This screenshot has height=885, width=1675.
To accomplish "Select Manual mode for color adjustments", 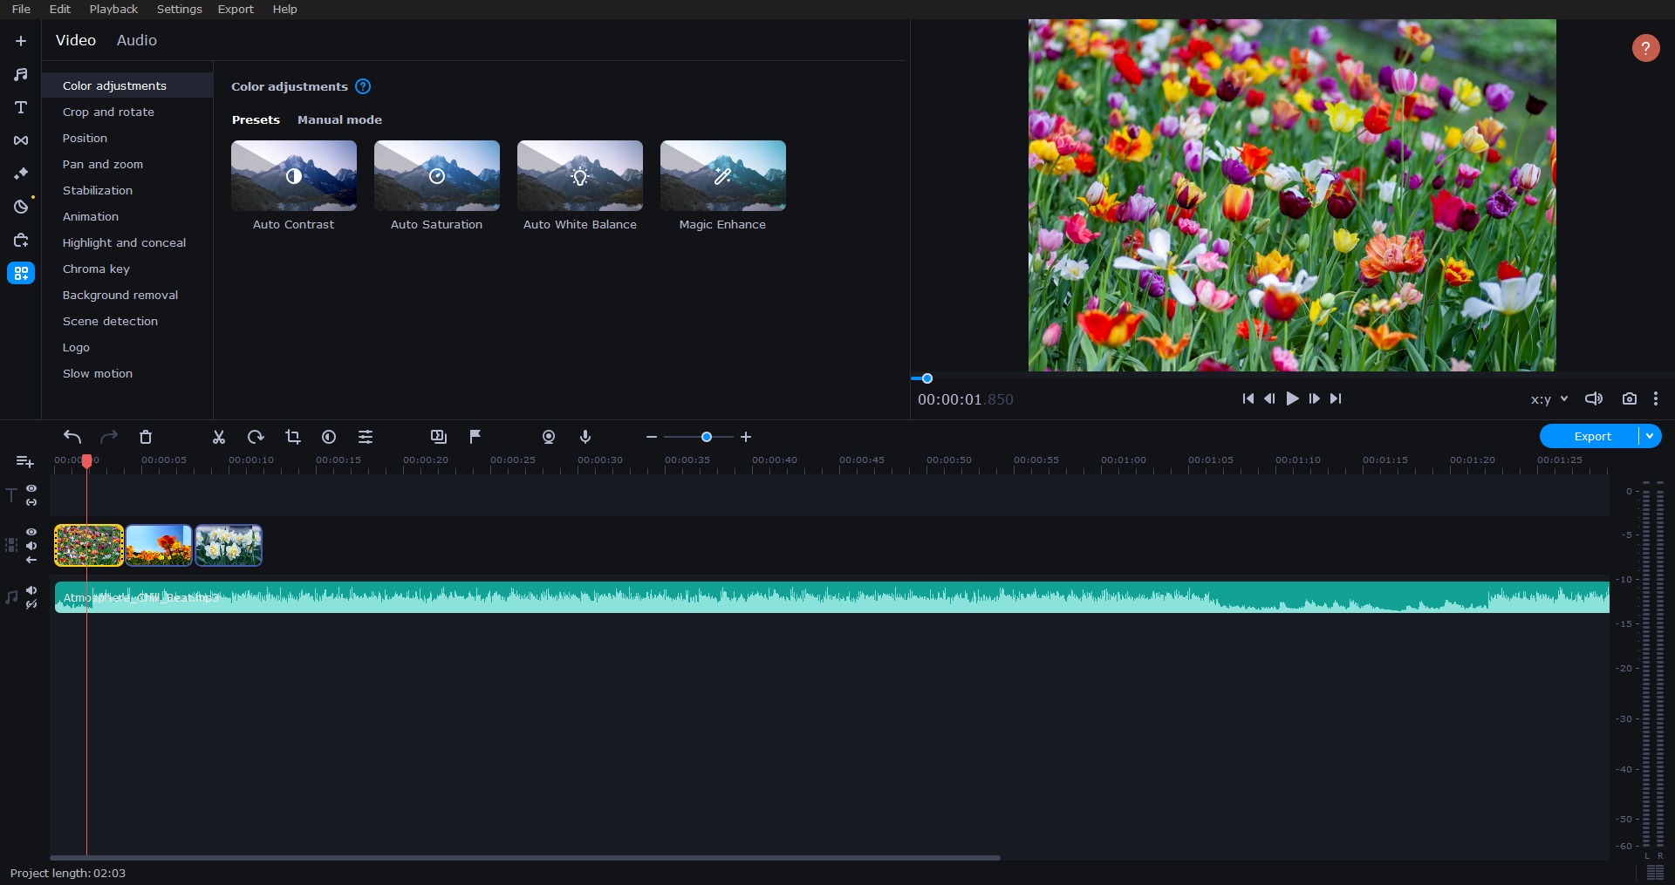I will [339, 119].
